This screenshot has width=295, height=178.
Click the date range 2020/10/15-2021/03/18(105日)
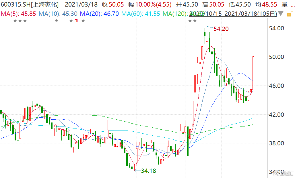(233, 14)
